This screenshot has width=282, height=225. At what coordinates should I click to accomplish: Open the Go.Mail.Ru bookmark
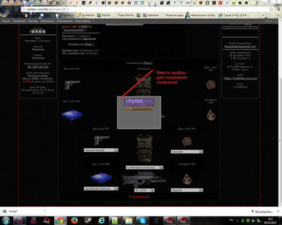pos(86,15)
